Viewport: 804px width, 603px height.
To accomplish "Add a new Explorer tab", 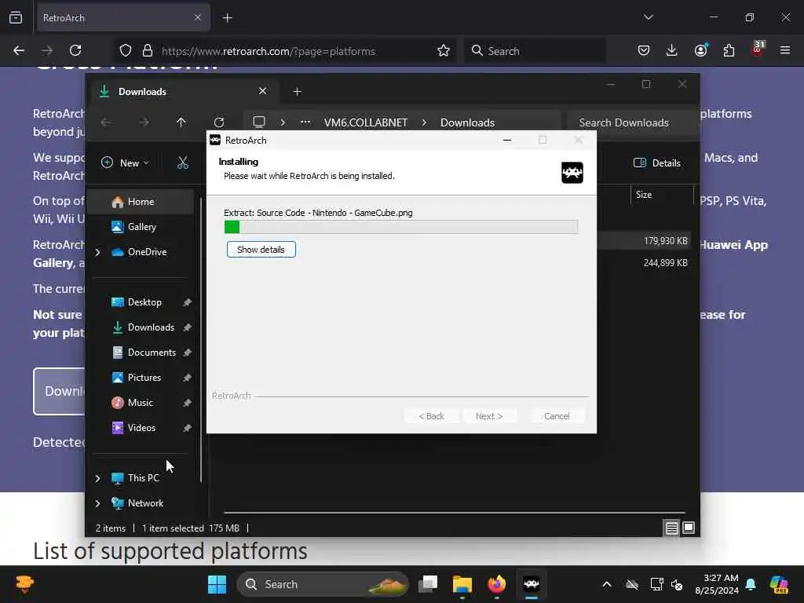I will (297, 92).
